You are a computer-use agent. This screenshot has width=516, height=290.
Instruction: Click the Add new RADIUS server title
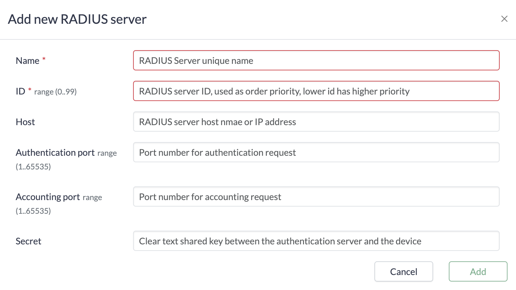[77, 19]
